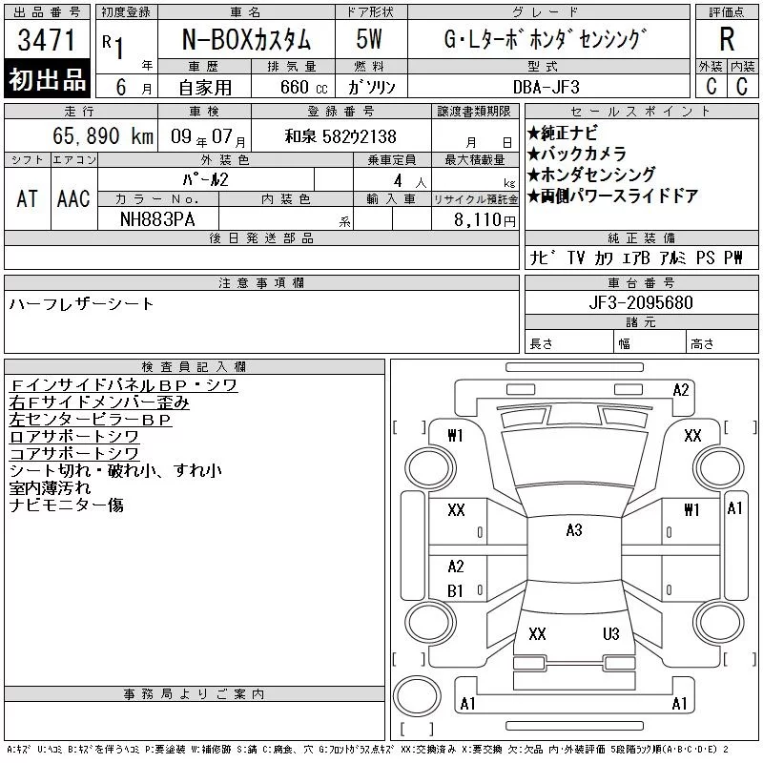Select the sales point ★両側パワースライドドア
Screen dimensions: 763x763
click(x=612, y=196)
